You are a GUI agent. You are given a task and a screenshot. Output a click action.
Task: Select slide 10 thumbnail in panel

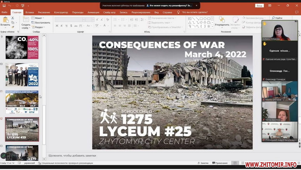22,75
